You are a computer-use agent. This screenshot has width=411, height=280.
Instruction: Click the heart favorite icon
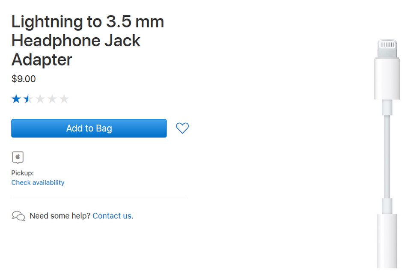tap(182, 128)
